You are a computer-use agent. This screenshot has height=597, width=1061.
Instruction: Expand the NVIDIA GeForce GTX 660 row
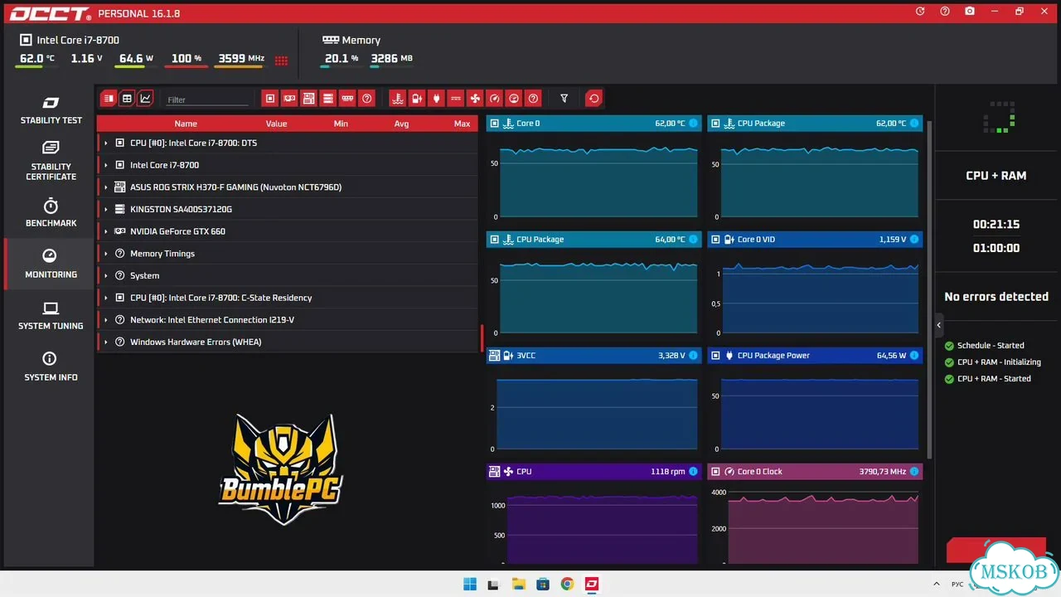coord(106,231)
